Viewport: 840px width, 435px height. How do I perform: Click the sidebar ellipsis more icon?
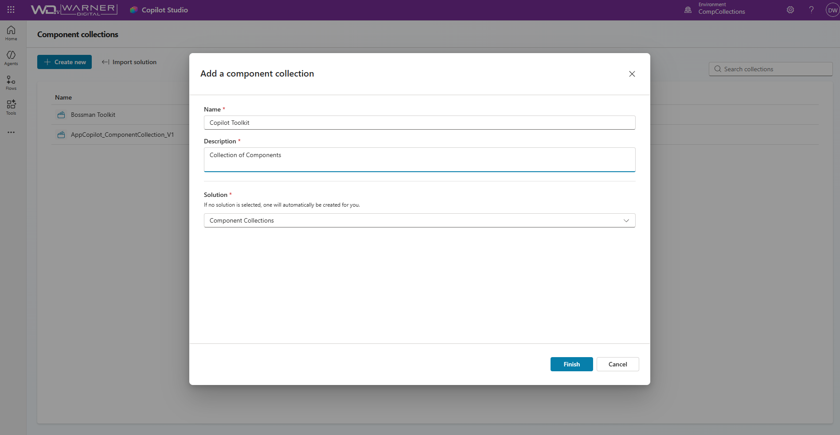pos(11,132)
